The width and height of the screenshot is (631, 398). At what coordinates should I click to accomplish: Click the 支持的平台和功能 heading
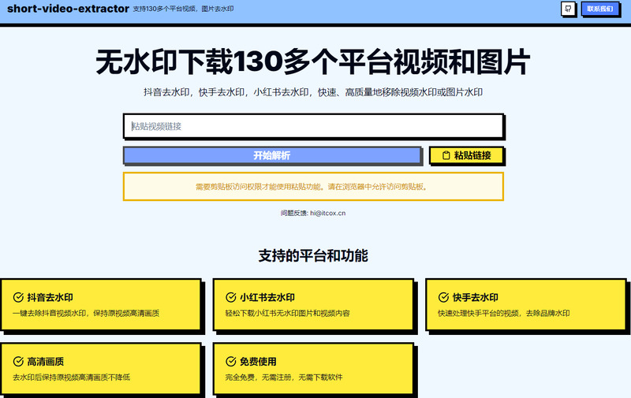[x=313, y=255]
